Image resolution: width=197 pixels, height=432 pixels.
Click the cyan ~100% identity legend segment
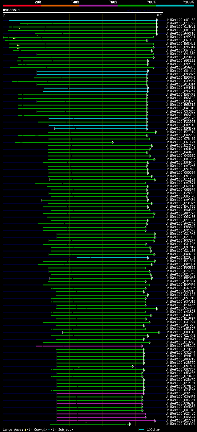[175, 6]
